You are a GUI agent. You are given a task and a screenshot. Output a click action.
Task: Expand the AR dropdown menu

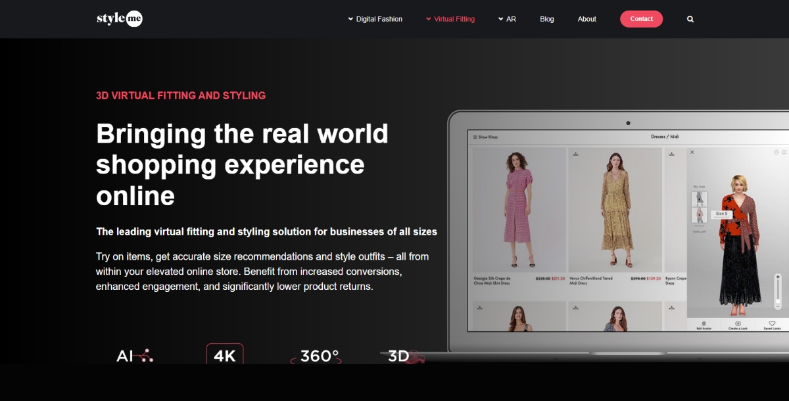(507, 19)
